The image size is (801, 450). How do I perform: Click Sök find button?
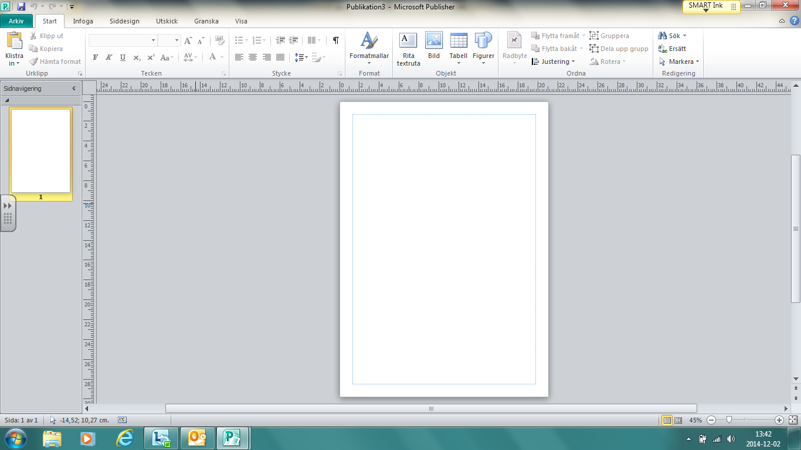click(x=672, y=36)
